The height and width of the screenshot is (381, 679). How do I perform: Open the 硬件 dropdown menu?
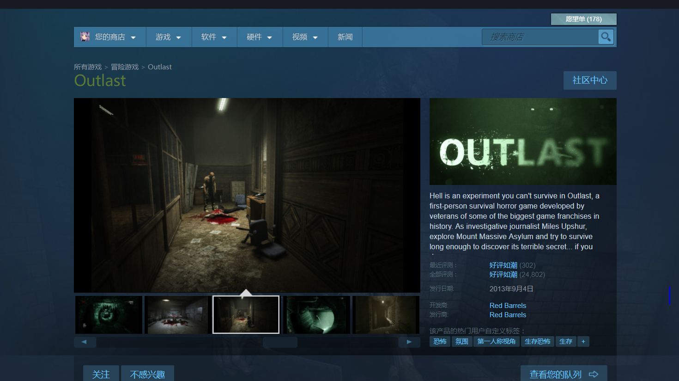point(259,37)
